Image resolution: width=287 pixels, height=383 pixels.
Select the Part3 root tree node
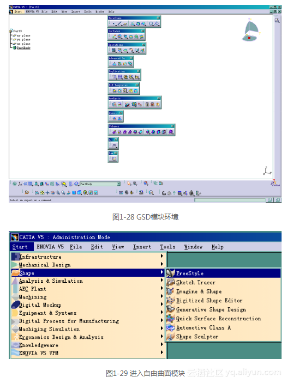pos(17,31)
